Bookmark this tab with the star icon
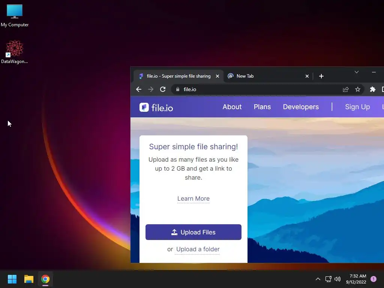 click(358, 89)
